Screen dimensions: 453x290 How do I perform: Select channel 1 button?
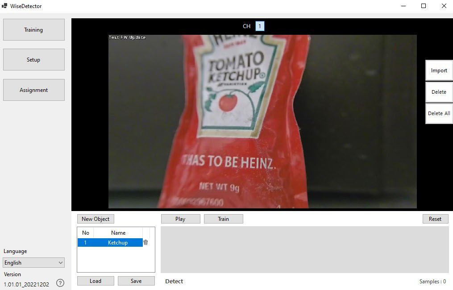[x=260, y=26]
